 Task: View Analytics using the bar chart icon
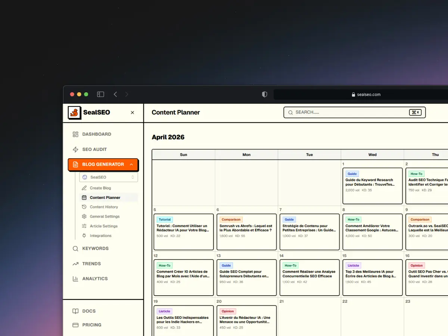(76, 279)
